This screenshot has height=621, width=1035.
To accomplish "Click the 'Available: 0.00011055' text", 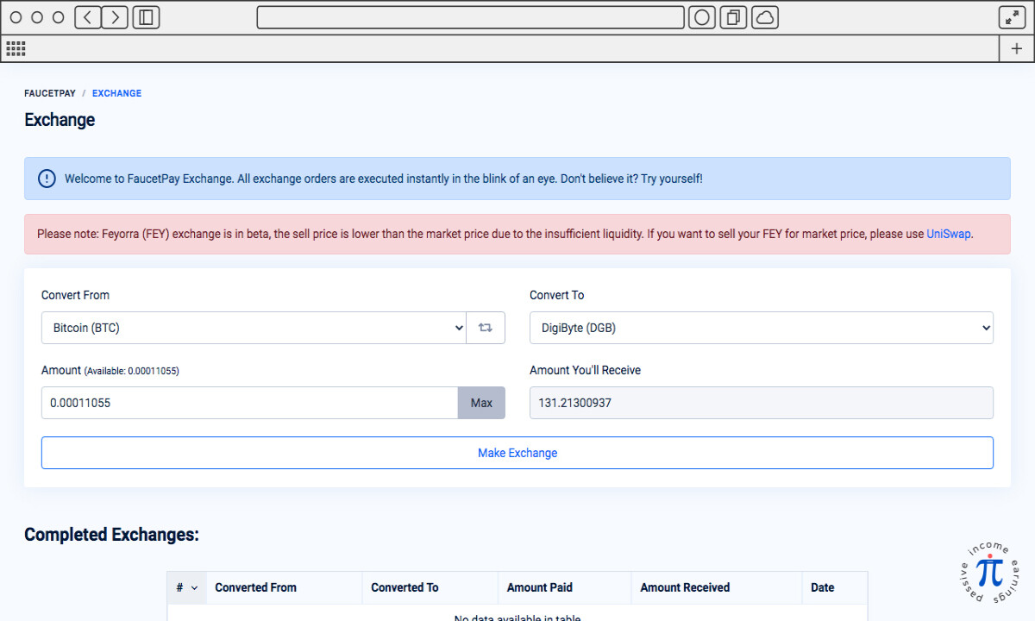I will [x=134, y=371].
